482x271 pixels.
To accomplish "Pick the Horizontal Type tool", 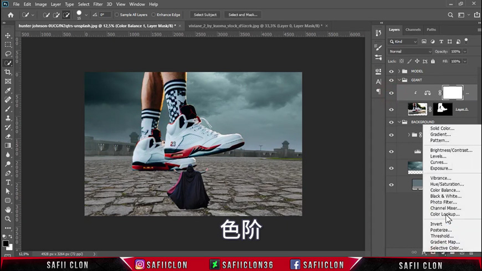I will (8, 182).
